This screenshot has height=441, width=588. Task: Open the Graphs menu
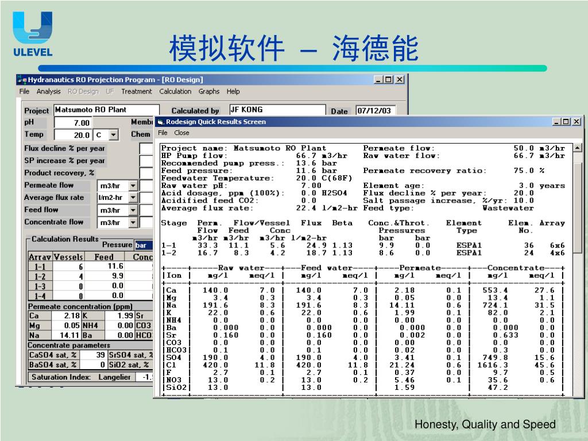[x=209, y=91]
